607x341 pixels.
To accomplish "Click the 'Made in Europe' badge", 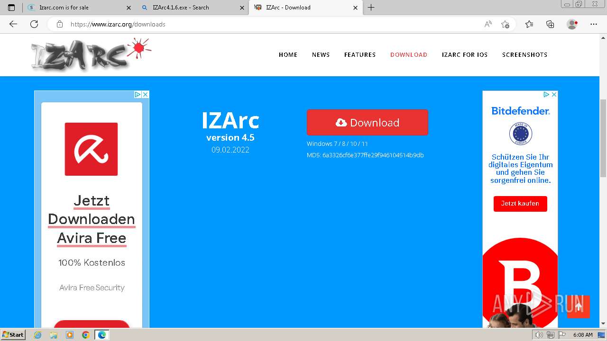I will [521, 134].
